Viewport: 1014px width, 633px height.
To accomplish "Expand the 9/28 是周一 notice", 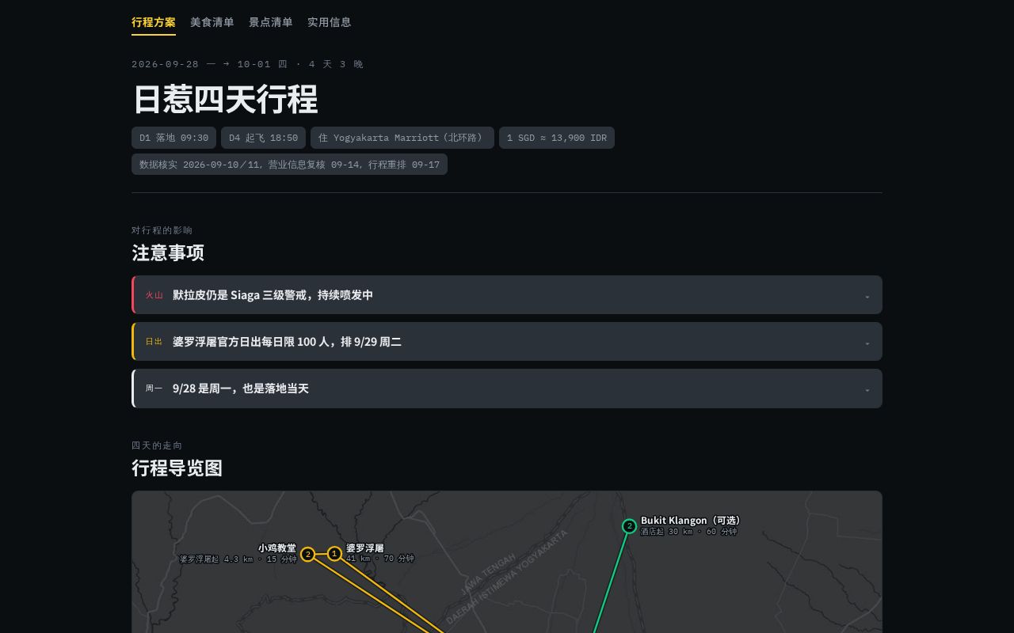I will 507,388.
